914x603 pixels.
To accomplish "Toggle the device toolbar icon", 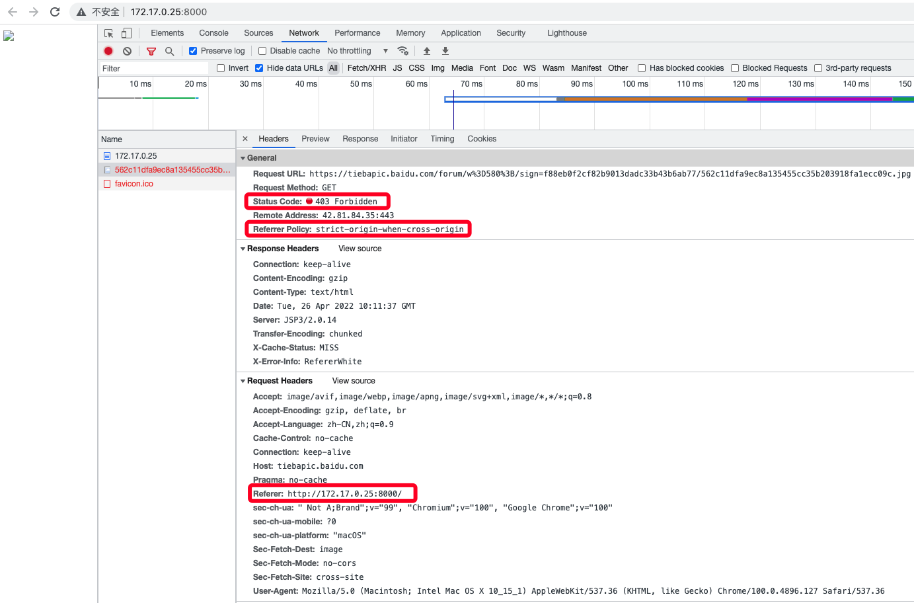I will click(x=126, y=32).
